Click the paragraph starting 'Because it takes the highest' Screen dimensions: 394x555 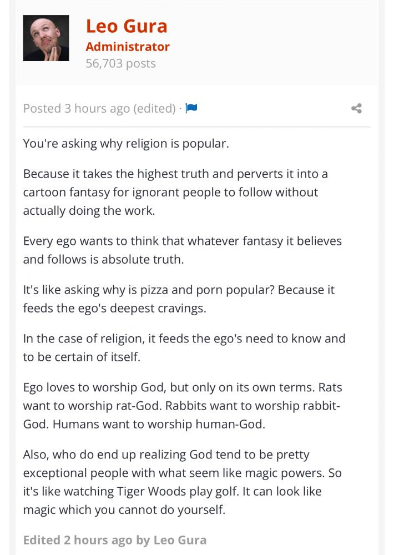click(x=175, y=192)
